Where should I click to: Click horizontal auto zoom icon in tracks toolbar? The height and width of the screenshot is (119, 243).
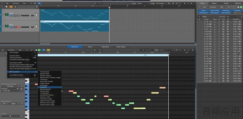click(177, 3)
